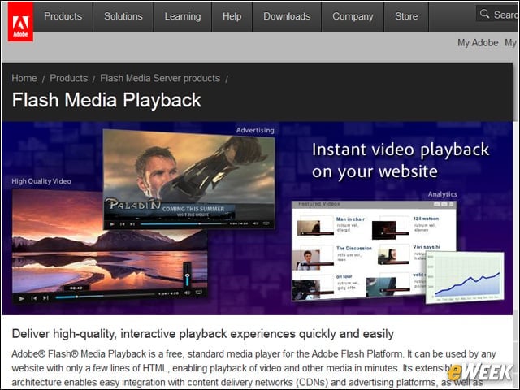Open the My Adobe link

click(478, 43)
